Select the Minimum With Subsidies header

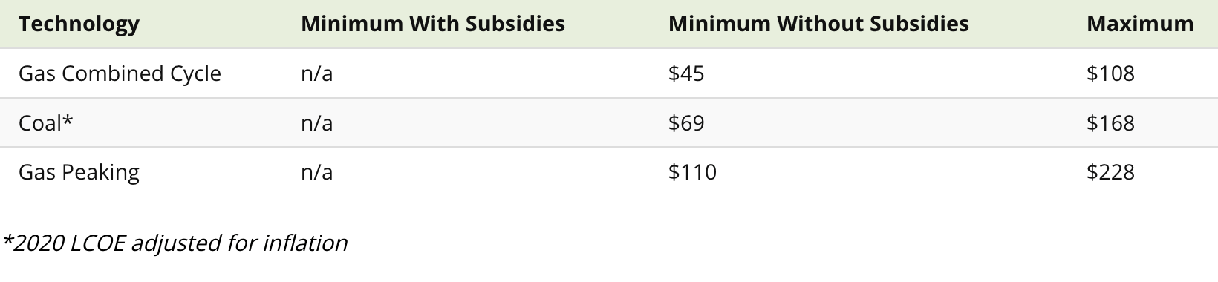[433, 24]
